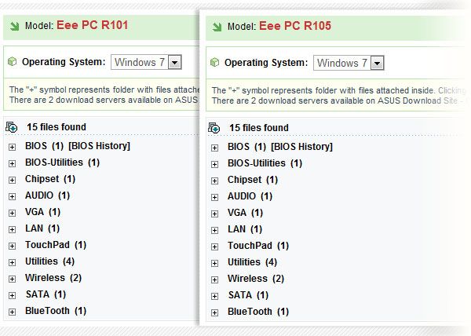The image size is (471, 336).
Task: Select AUDIO (1) label in R101 list
Action: 47,195
